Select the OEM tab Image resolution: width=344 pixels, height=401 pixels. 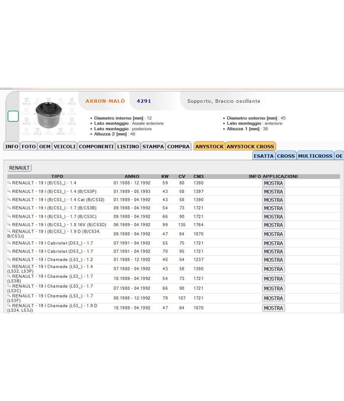click(x=45, y=147)
